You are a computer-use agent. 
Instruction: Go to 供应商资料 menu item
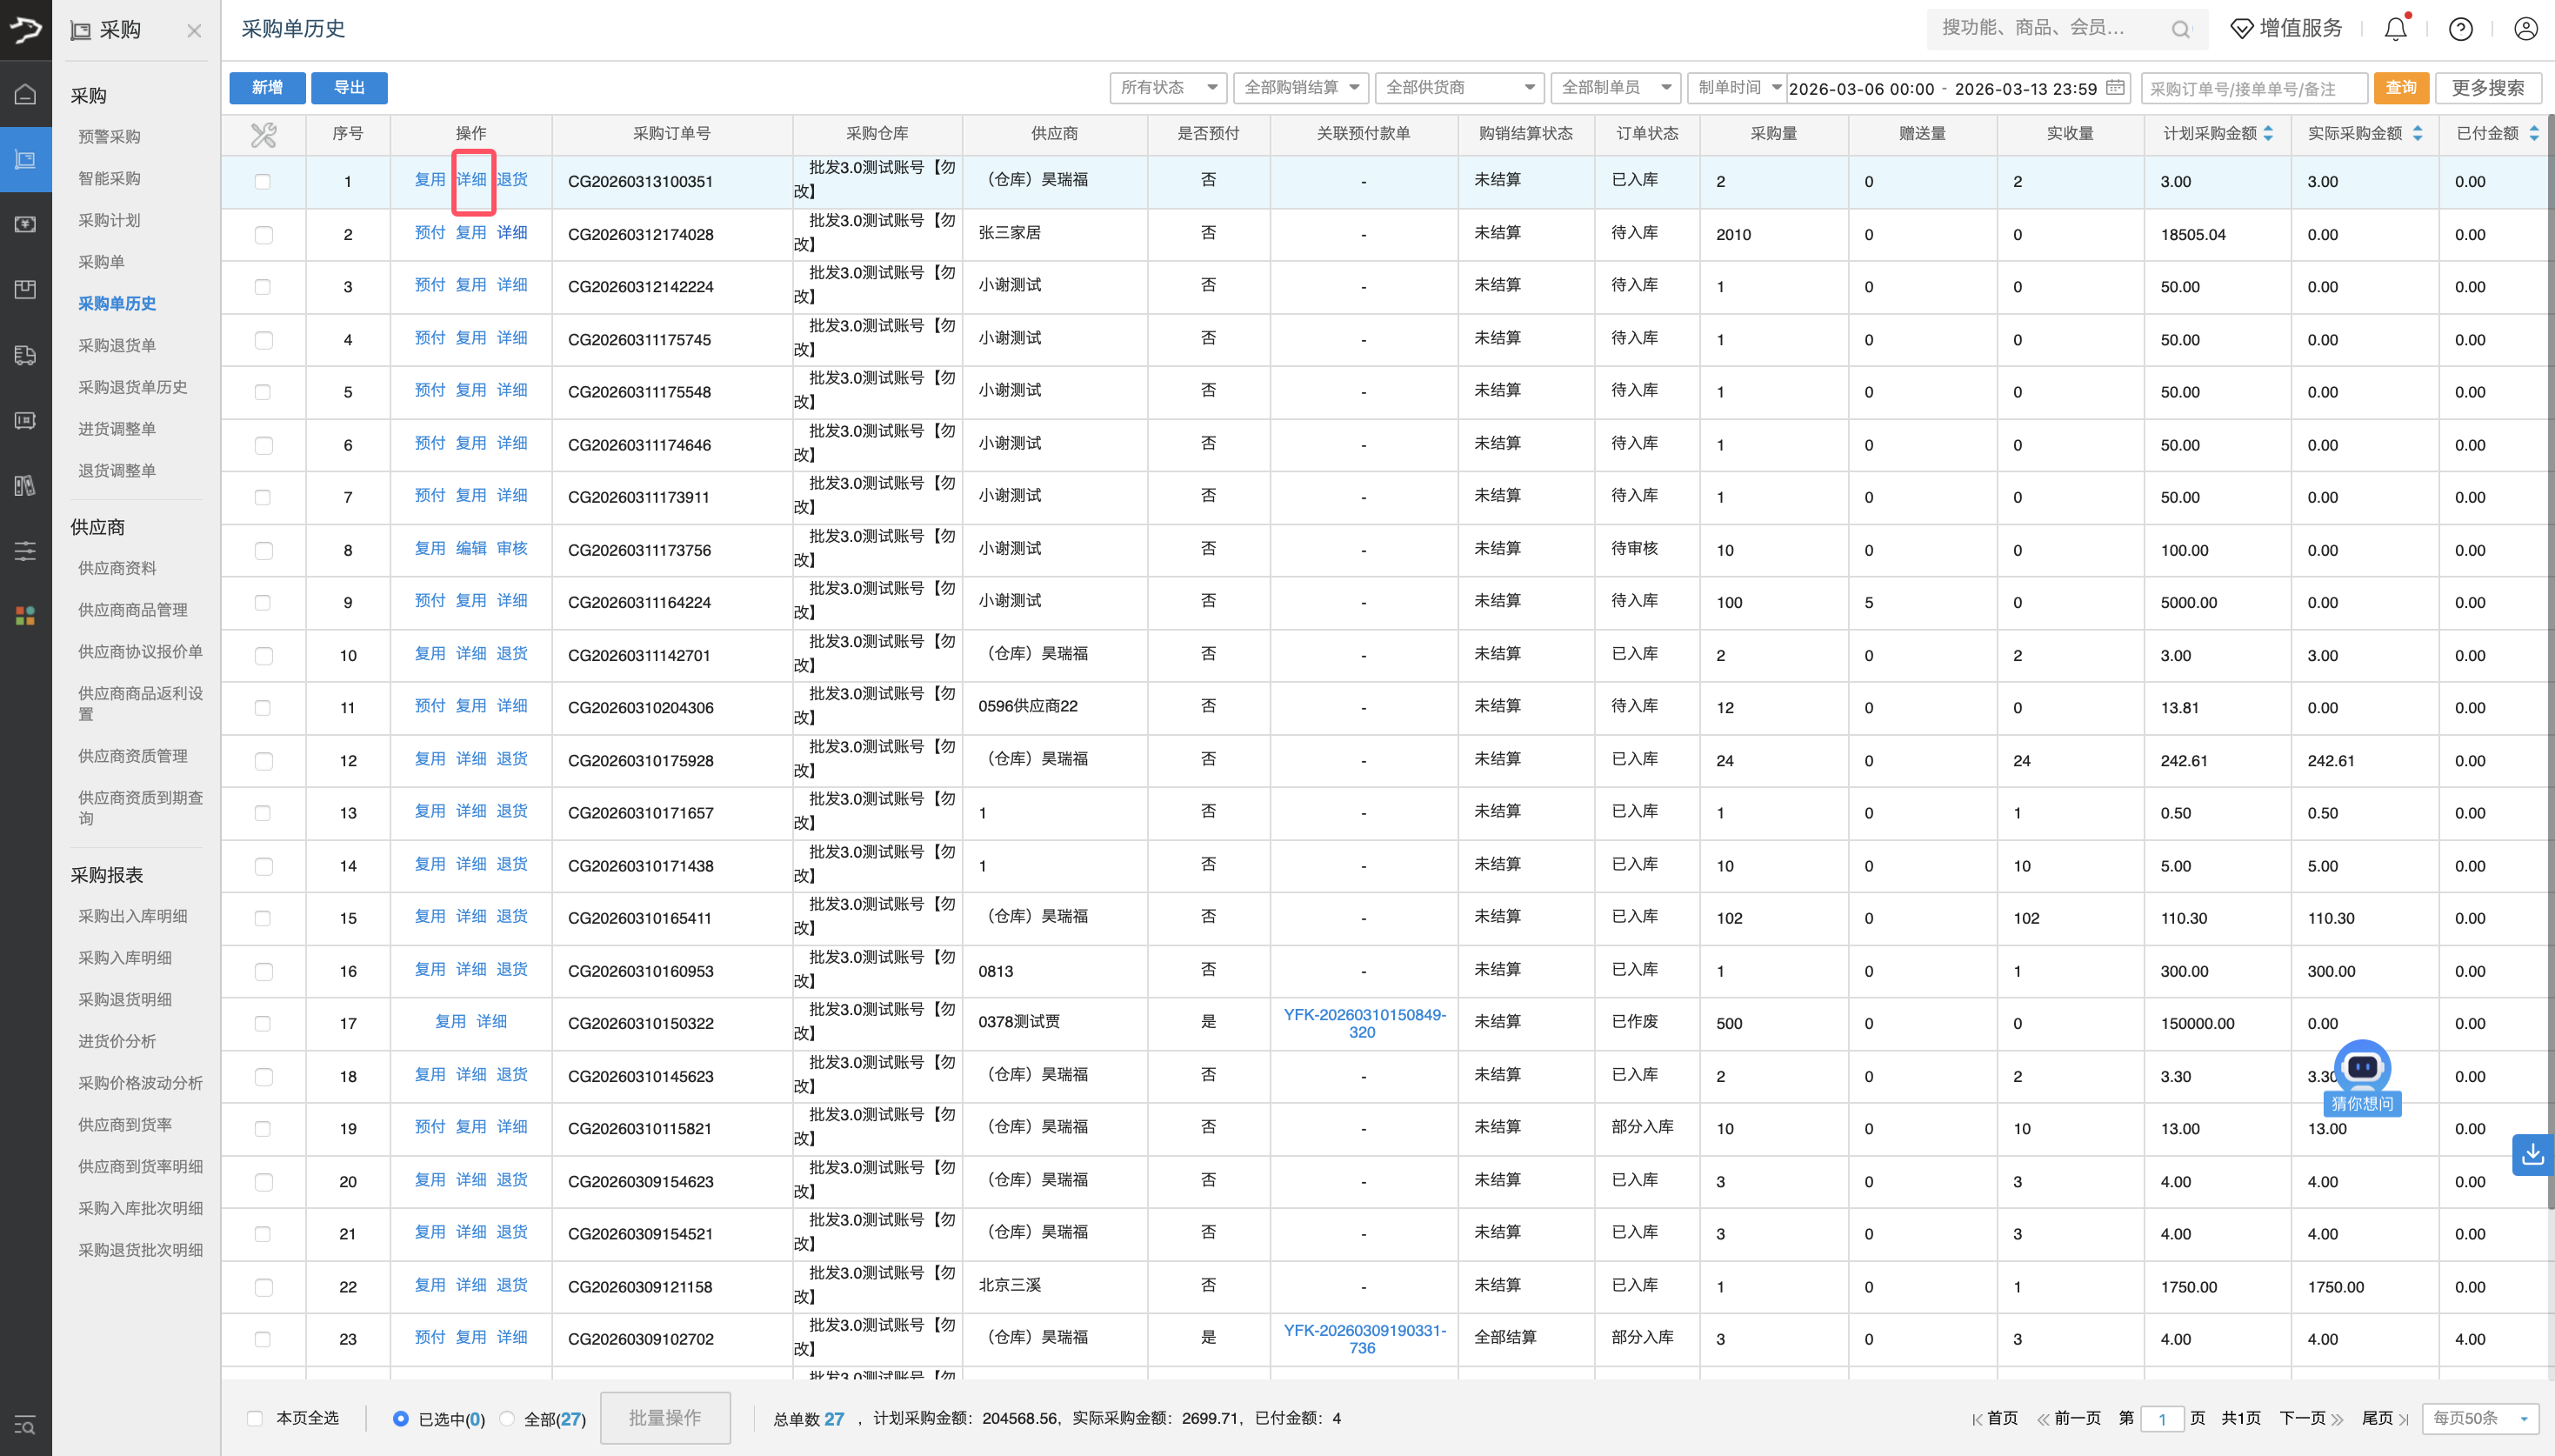117,568
